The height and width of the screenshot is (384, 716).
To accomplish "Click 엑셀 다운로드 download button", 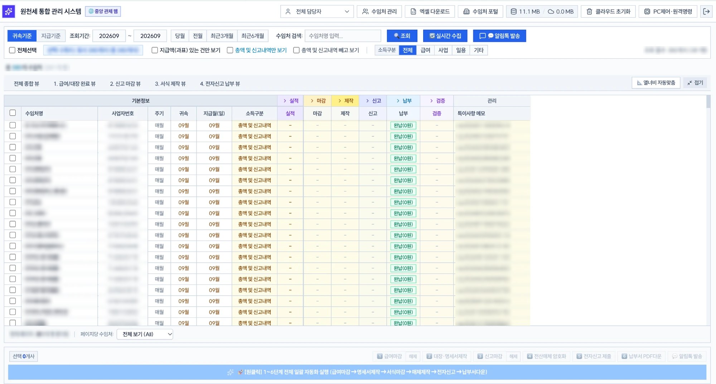I will point(430,11).
